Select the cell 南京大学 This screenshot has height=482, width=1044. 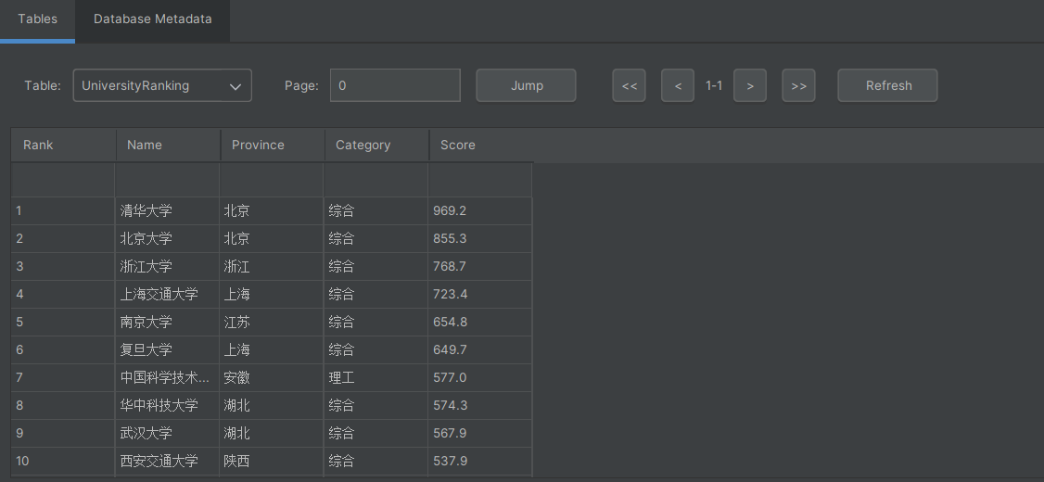click(167, 323)
